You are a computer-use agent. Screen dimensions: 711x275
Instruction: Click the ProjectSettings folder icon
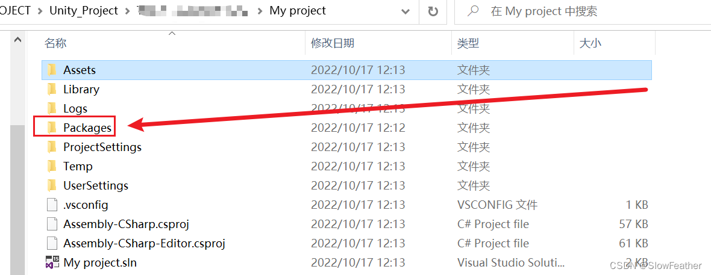(x=52, y=147)
